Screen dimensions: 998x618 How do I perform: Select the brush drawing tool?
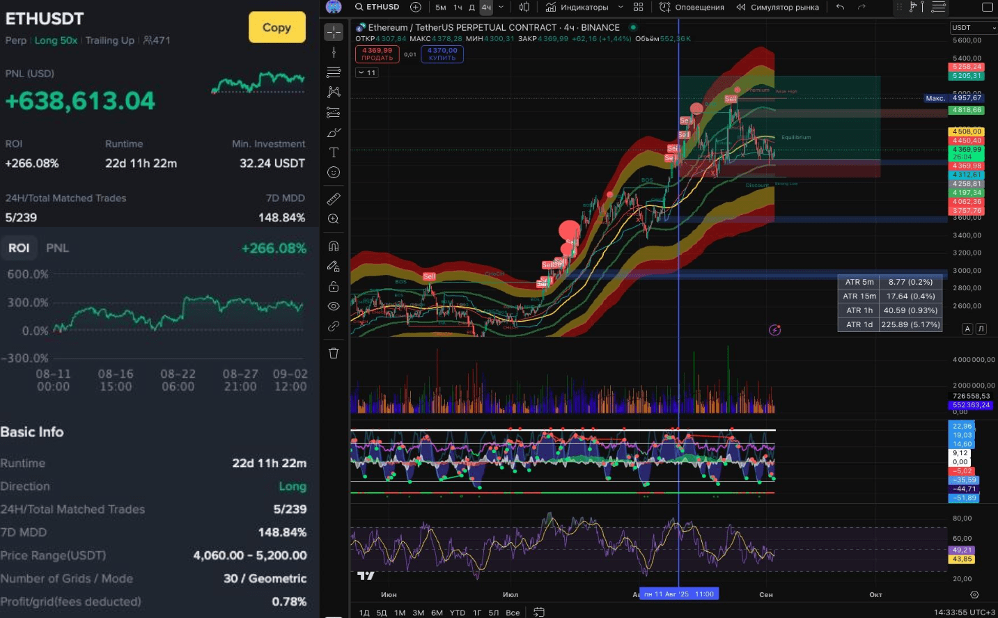[x=334, y=132]
